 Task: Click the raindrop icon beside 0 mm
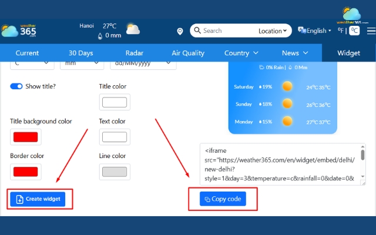click(x=100, y=36)
